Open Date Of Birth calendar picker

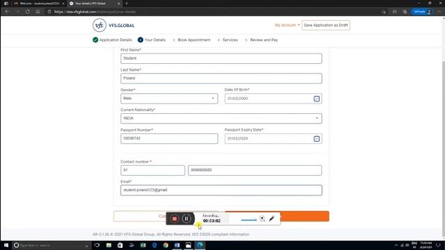pyautogui.click(x=316, y=99)
